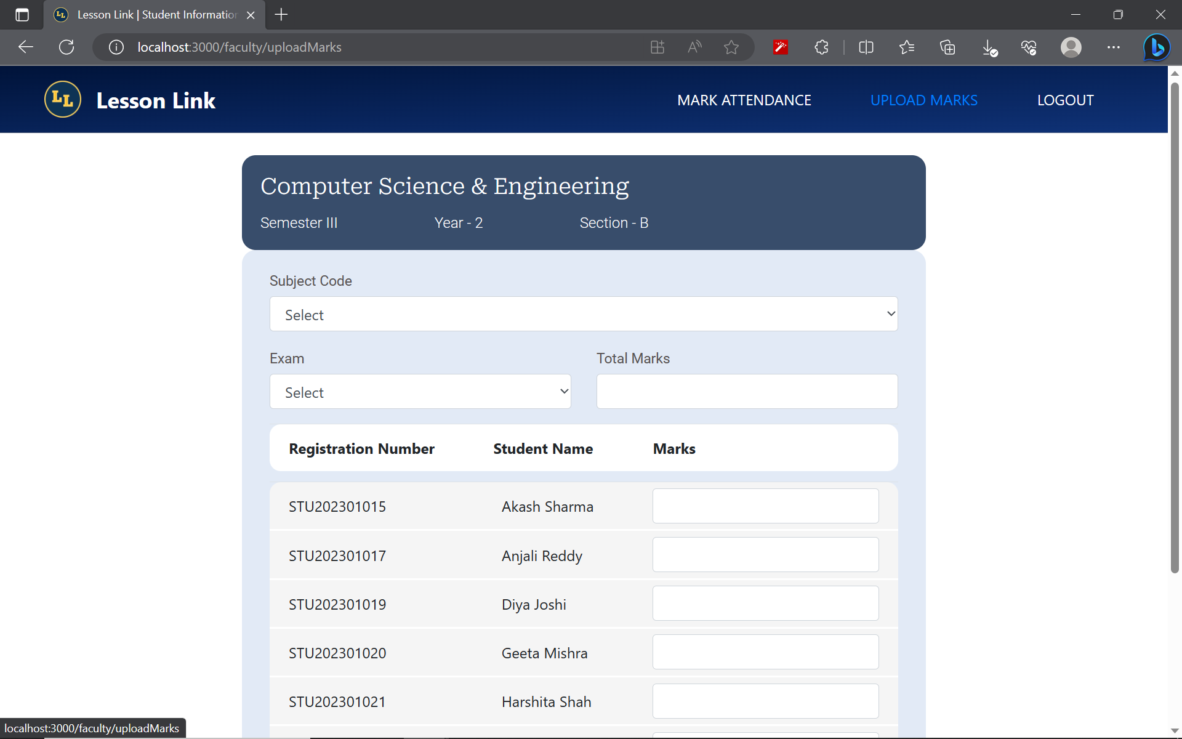The image size is (1182, 739).
Task: Open the tab actions menu
Action: click(x=22, y=15)
